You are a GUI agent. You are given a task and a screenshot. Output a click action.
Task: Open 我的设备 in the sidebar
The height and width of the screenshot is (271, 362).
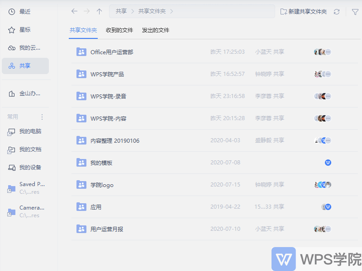[x=25, y=168]
